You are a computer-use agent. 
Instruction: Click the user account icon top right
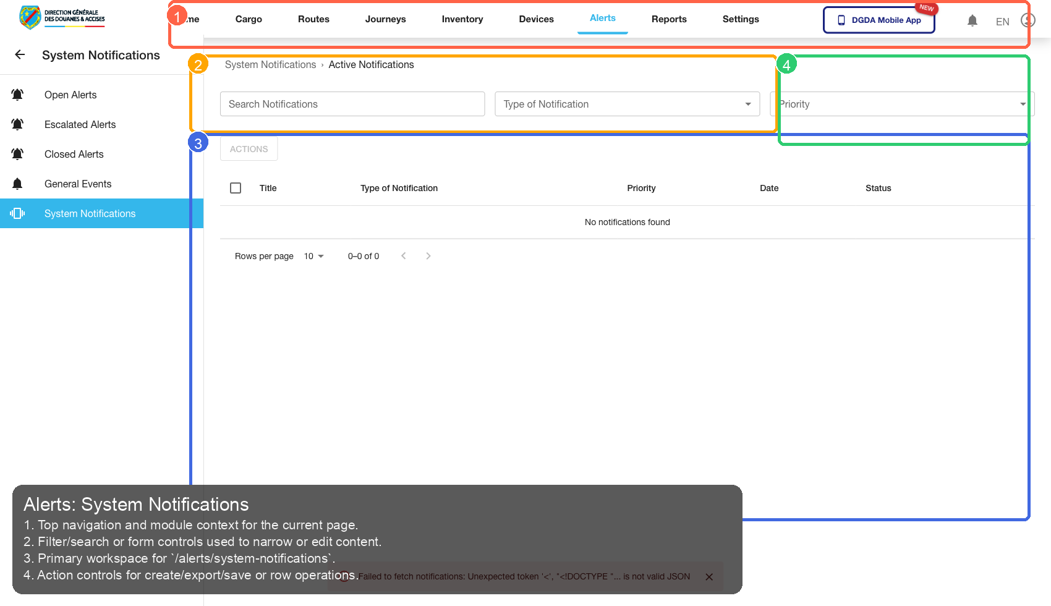(x=1028, y=20)
